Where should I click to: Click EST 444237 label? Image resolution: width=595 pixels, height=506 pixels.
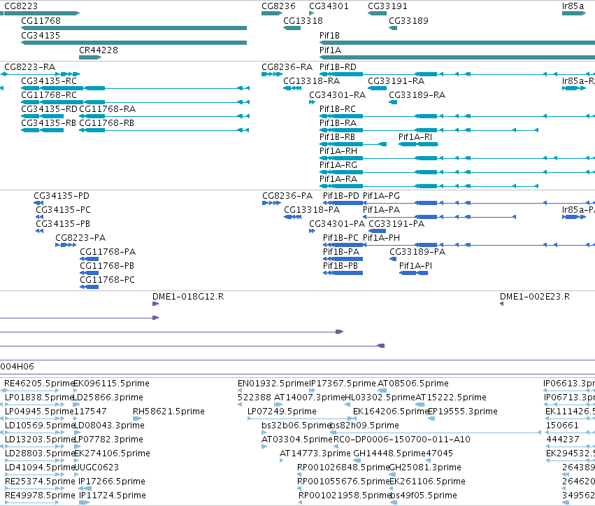tap(563, 440)
